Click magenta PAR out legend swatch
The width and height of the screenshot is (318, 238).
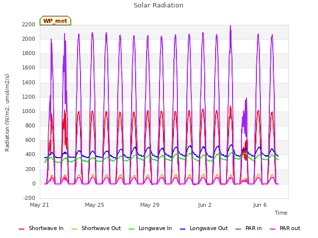273,229
